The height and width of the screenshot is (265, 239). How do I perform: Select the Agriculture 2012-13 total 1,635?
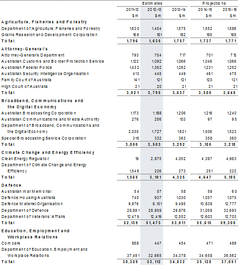[x=155, y=41]
